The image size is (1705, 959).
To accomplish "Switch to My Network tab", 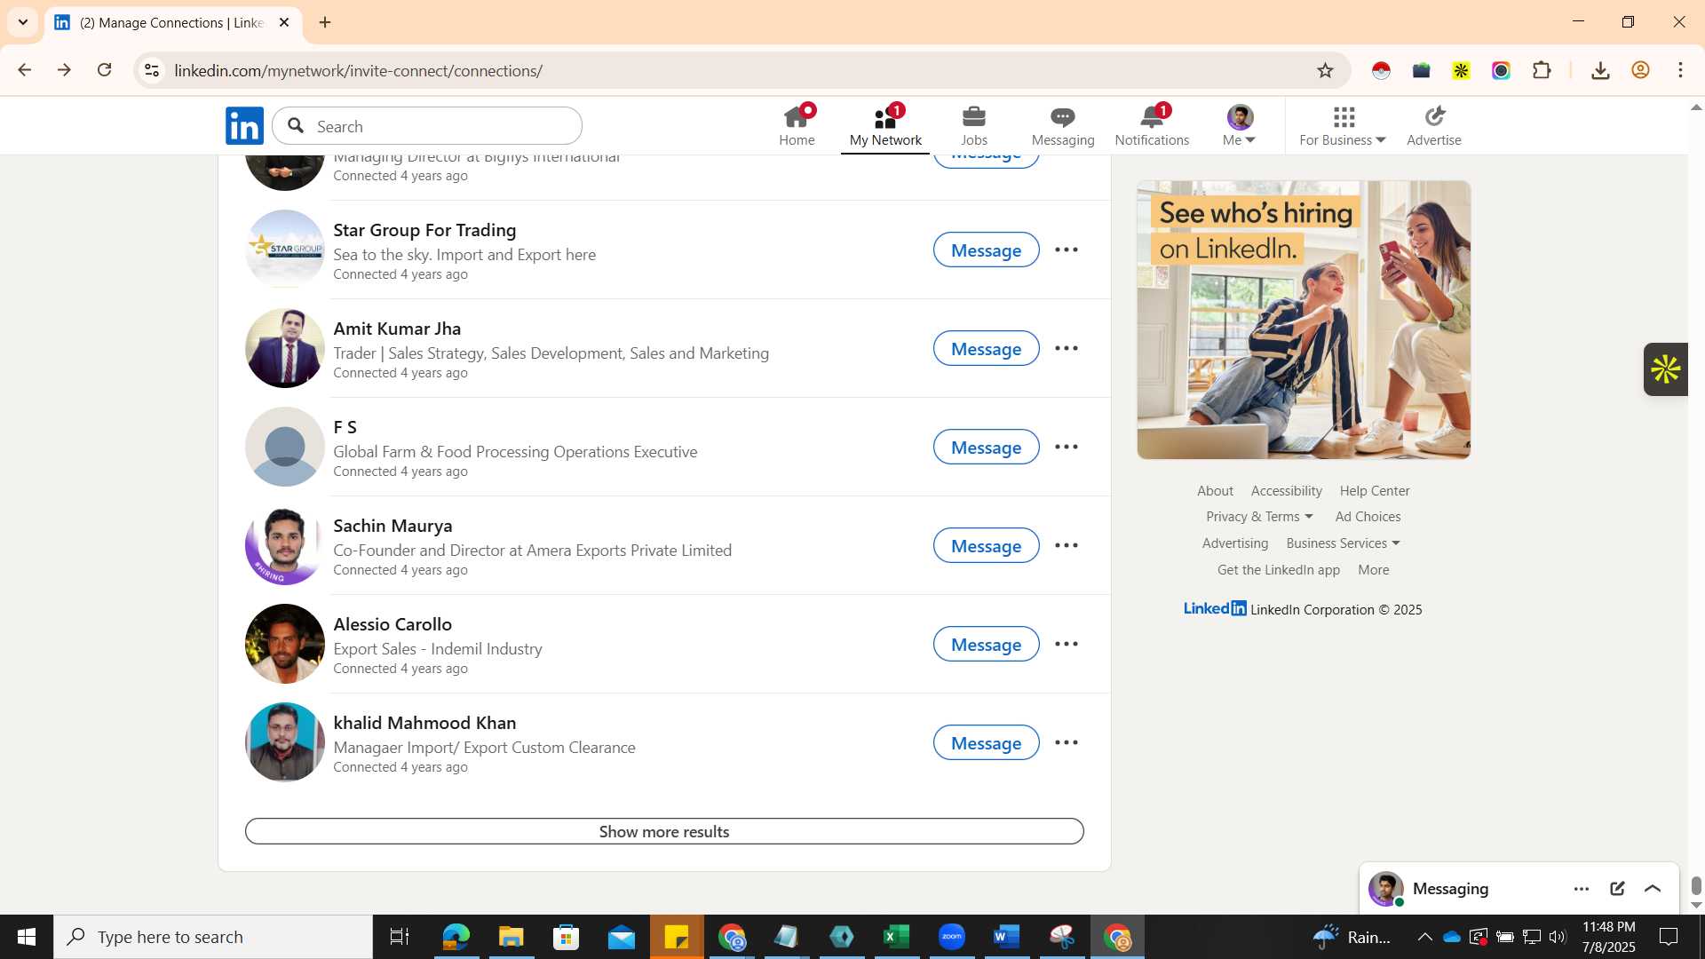I will (x=885, y=125).
